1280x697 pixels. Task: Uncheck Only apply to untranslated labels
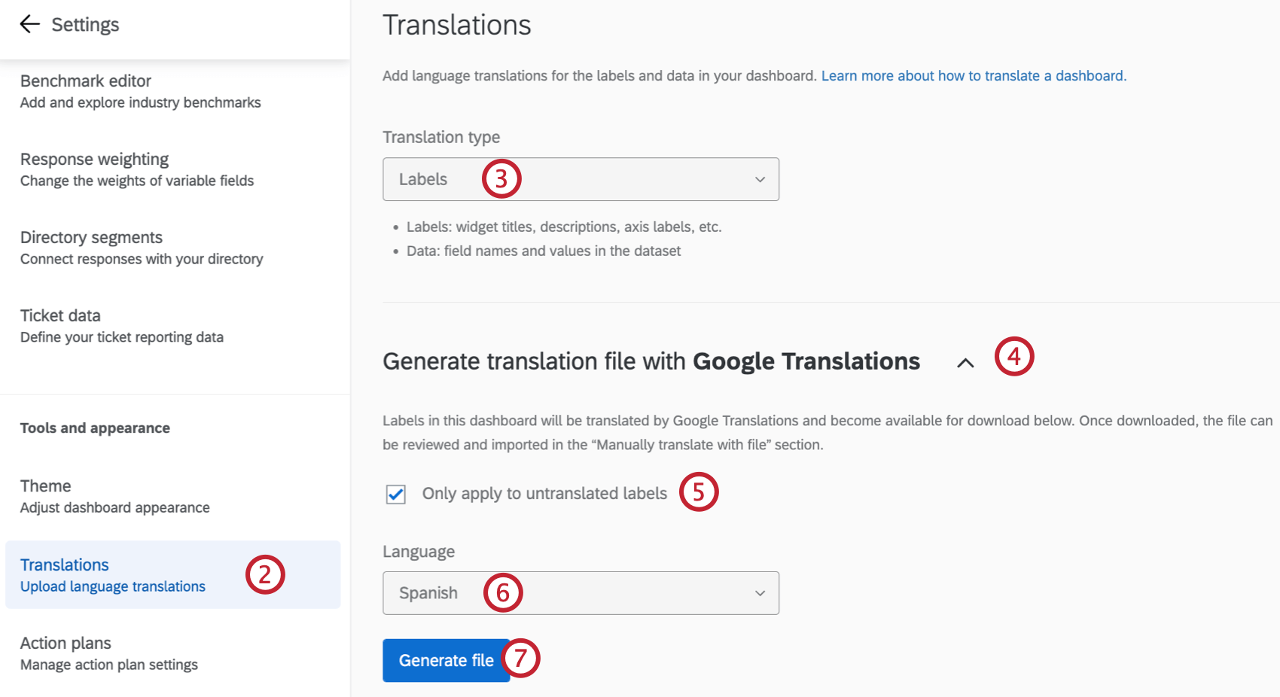tap(395, 494)
